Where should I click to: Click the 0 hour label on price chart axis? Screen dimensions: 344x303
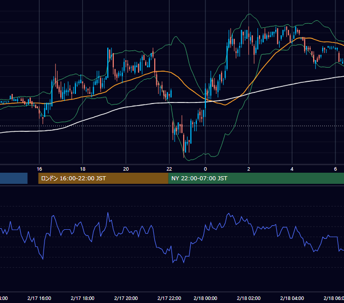pos(205,169)
